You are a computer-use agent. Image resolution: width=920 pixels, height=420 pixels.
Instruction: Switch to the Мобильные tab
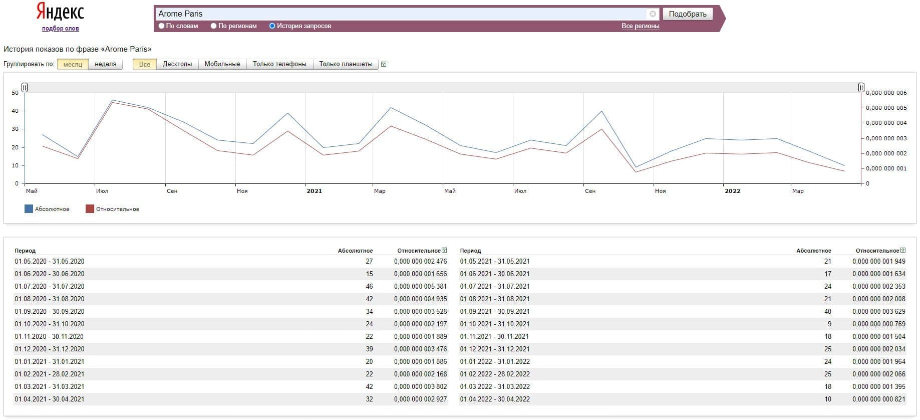pos(222,64)
